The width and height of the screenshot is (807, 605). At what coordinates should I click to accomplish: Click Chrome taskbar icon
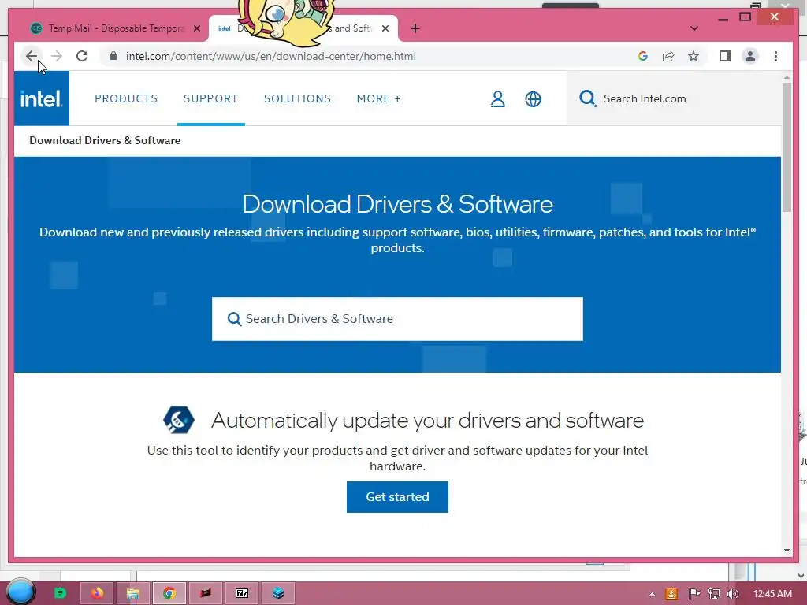pyautogui.click(x=169, y=593)
